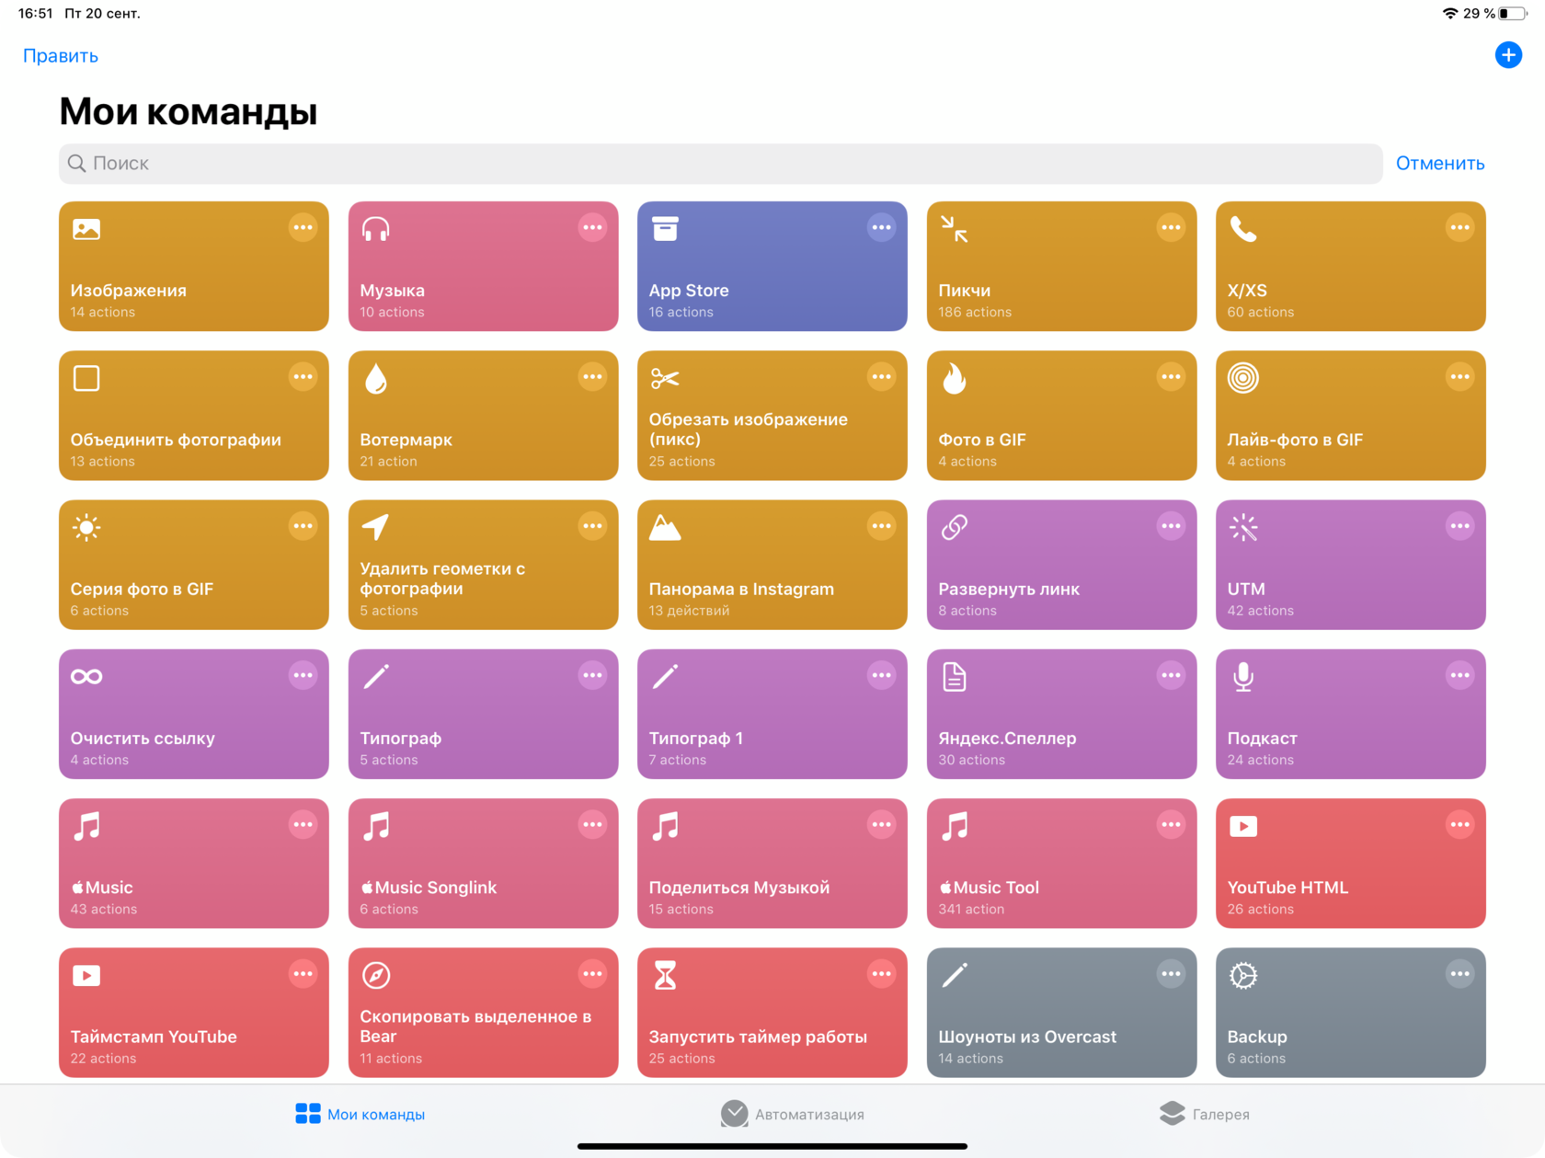Switch to Автоматизация tab
Image resolution: width=1545 pixels, height=1158 pixels.
click(x=792, y=1114)
